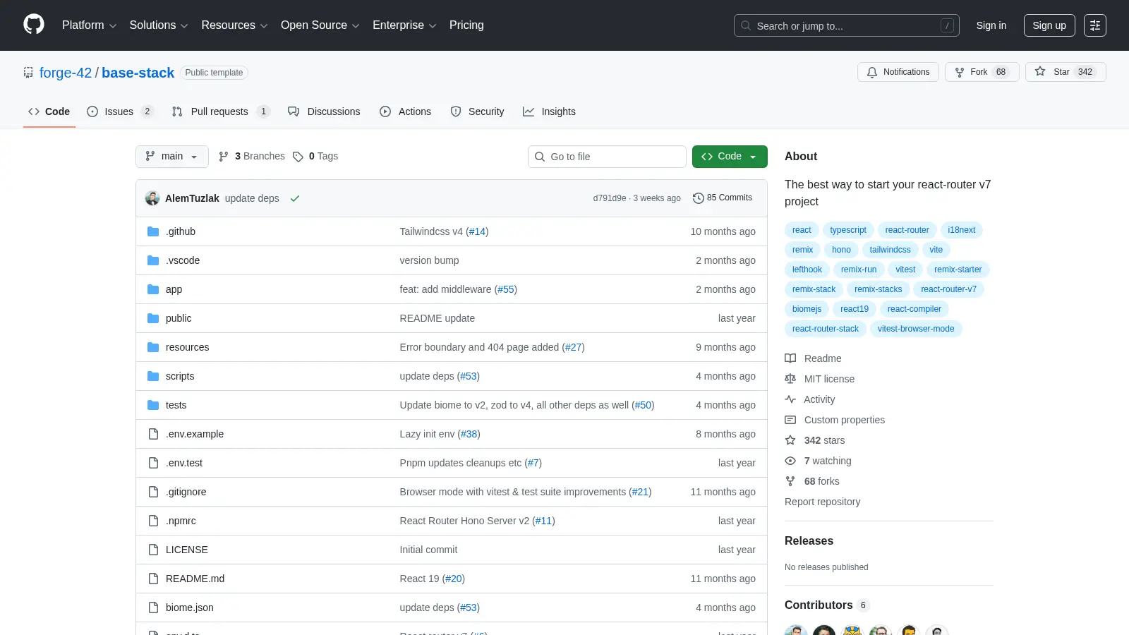Open the main branch dropdown
Screen dimensions: 1129x635
click(x=172, y=157)
